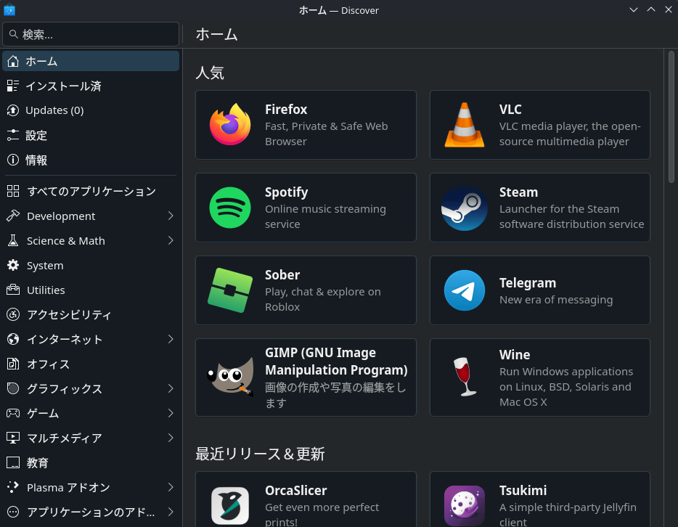Open インストール済 list
The width and height of the screenshot is (678, 527).
click(91, 86)
